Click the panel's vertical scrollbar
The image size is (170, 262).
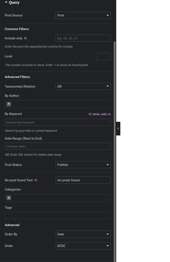115,150
